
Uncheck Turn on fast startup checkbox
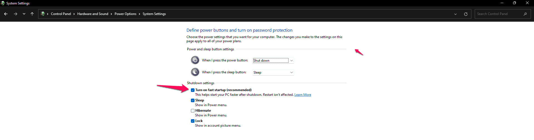pyautogui.click(x=193, y=90)
